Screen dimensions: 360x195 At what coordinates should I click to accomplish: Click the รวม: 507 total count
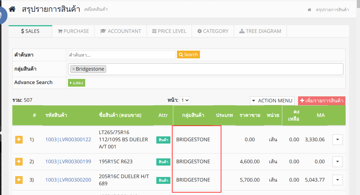[x=22, y=100]
